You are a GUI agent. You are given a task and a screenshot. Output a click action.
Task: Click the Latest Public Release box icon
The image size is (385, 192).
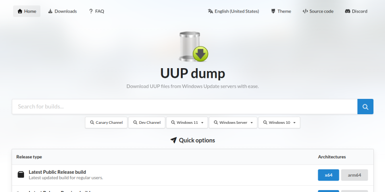click(21, 175)
